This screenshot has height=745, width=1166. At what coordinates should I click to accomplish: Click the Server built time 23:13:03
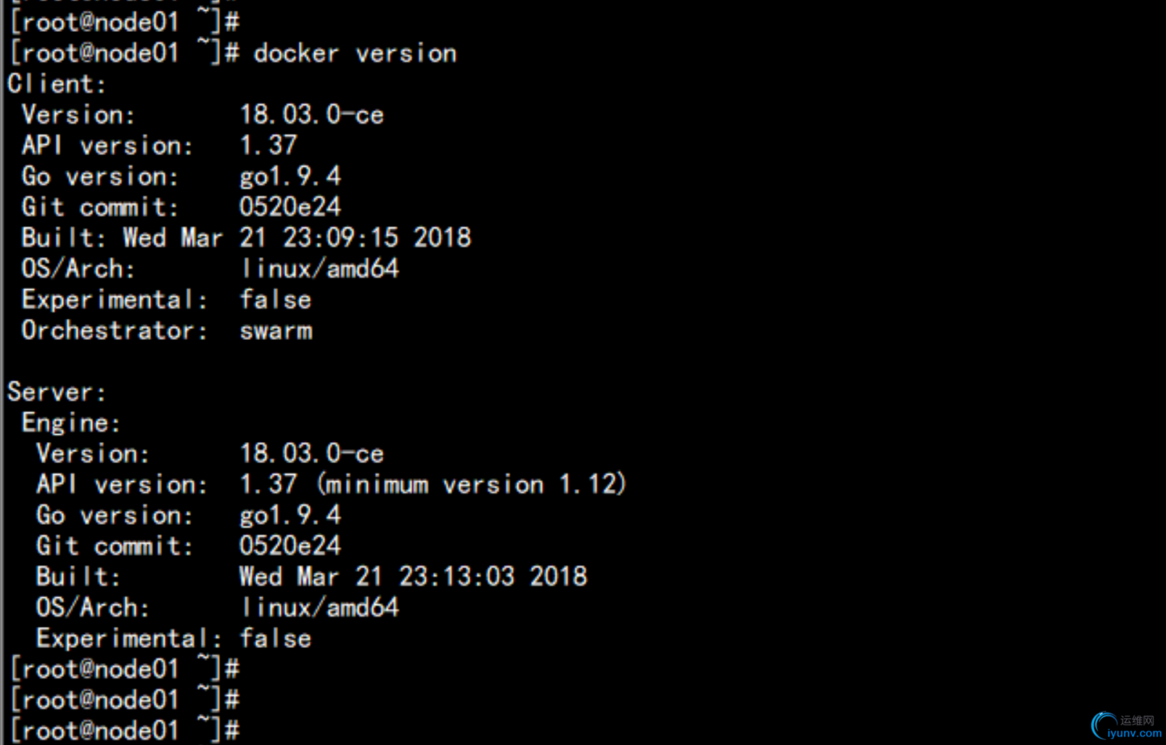point(456,577)
